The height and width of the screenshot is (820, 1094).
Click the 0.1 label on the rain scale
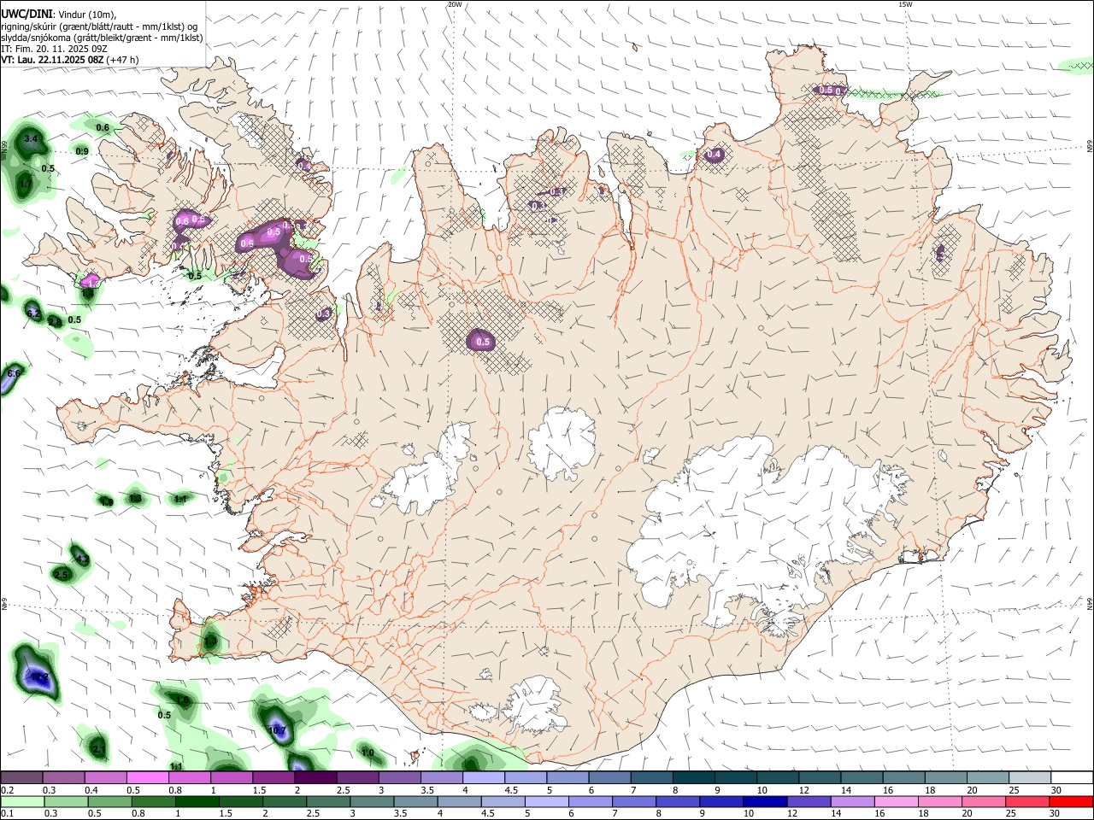point(8,812)
